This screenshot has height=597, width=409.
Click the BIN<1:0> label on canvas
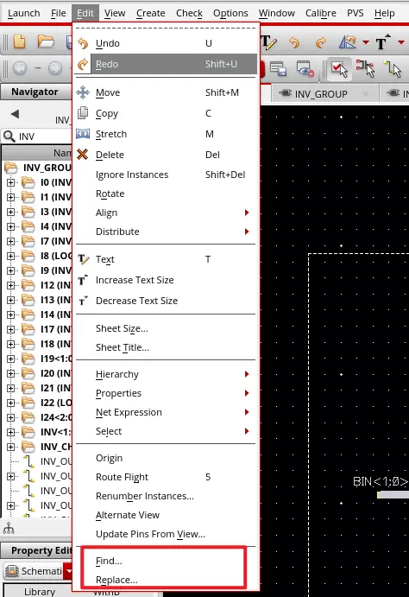pos(381,481)
